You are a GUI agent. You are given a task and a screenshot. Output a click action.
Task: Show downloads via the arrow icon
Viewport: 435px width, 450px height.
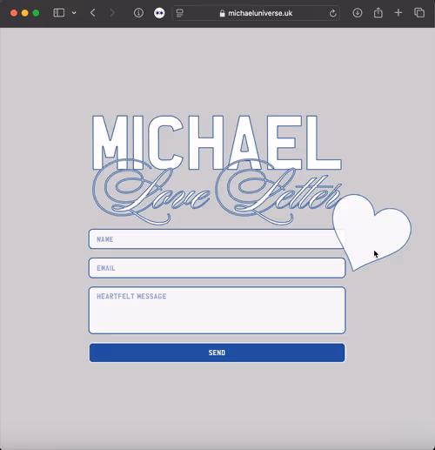click(x=358, y=13)
